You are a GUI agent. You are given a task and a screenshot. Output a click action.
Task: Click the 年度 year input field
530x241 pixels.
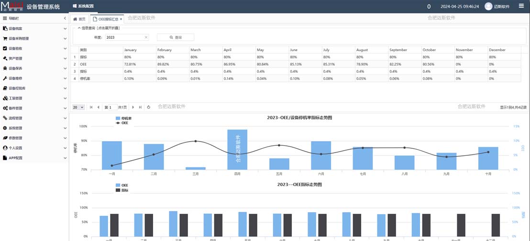coord(124,37)
